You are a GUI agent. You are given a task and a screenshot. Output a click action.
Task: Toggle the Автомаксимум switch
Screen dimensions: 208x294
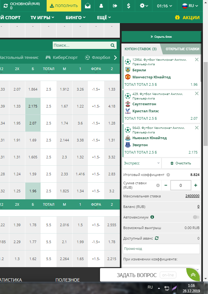click(196, 217)
